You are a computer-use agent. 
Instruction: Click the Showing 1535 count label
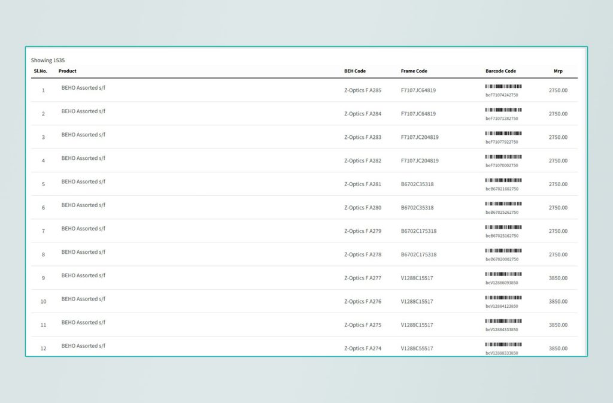point(48,60)
